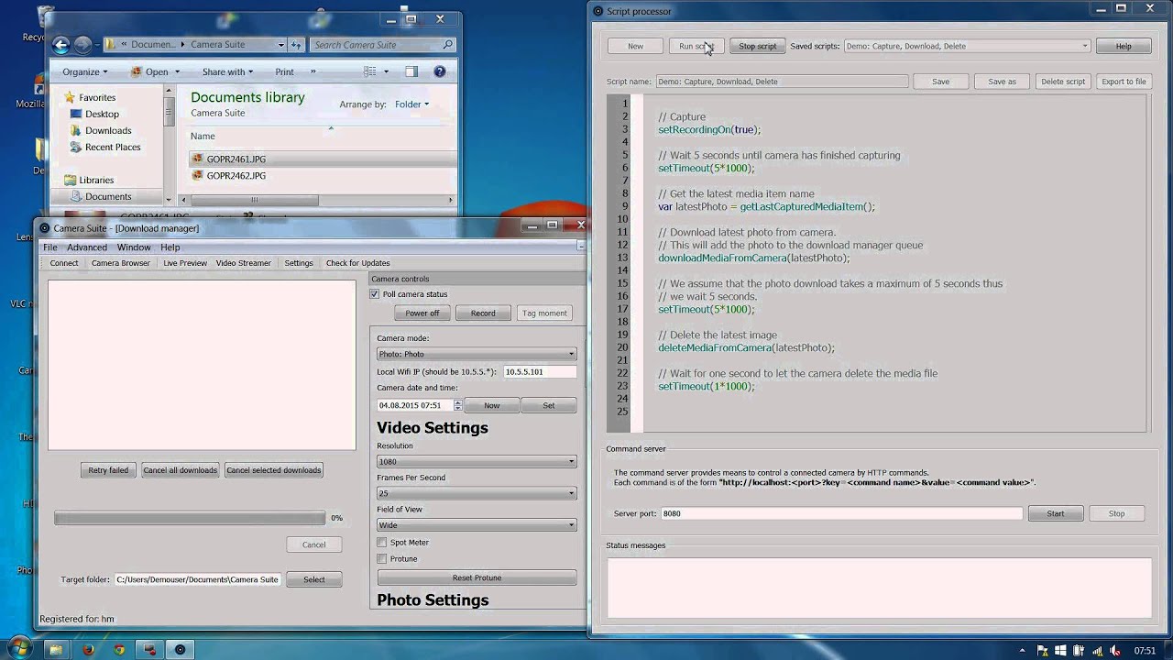The image size is (1173, 660).
Task: Open Explorer help via the question mark
Action: 439,71
